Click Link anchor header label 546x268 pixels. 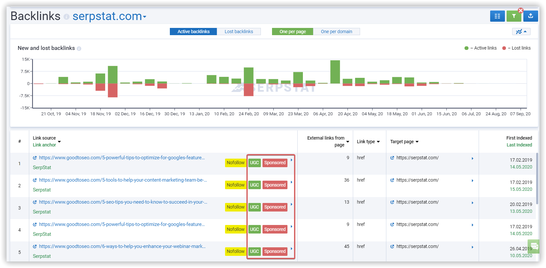pyautogui.click(x=44, y=145)
